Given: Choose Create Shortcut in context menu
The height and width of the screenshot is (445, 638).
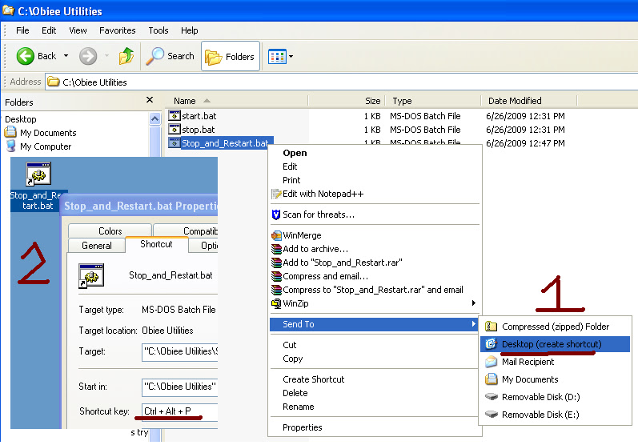Looking at the screenshot, I should [x=313, y=379].
